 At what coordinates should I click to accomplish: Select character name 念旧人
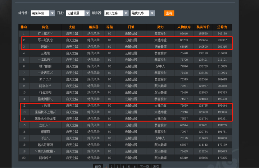coord(45,125)
